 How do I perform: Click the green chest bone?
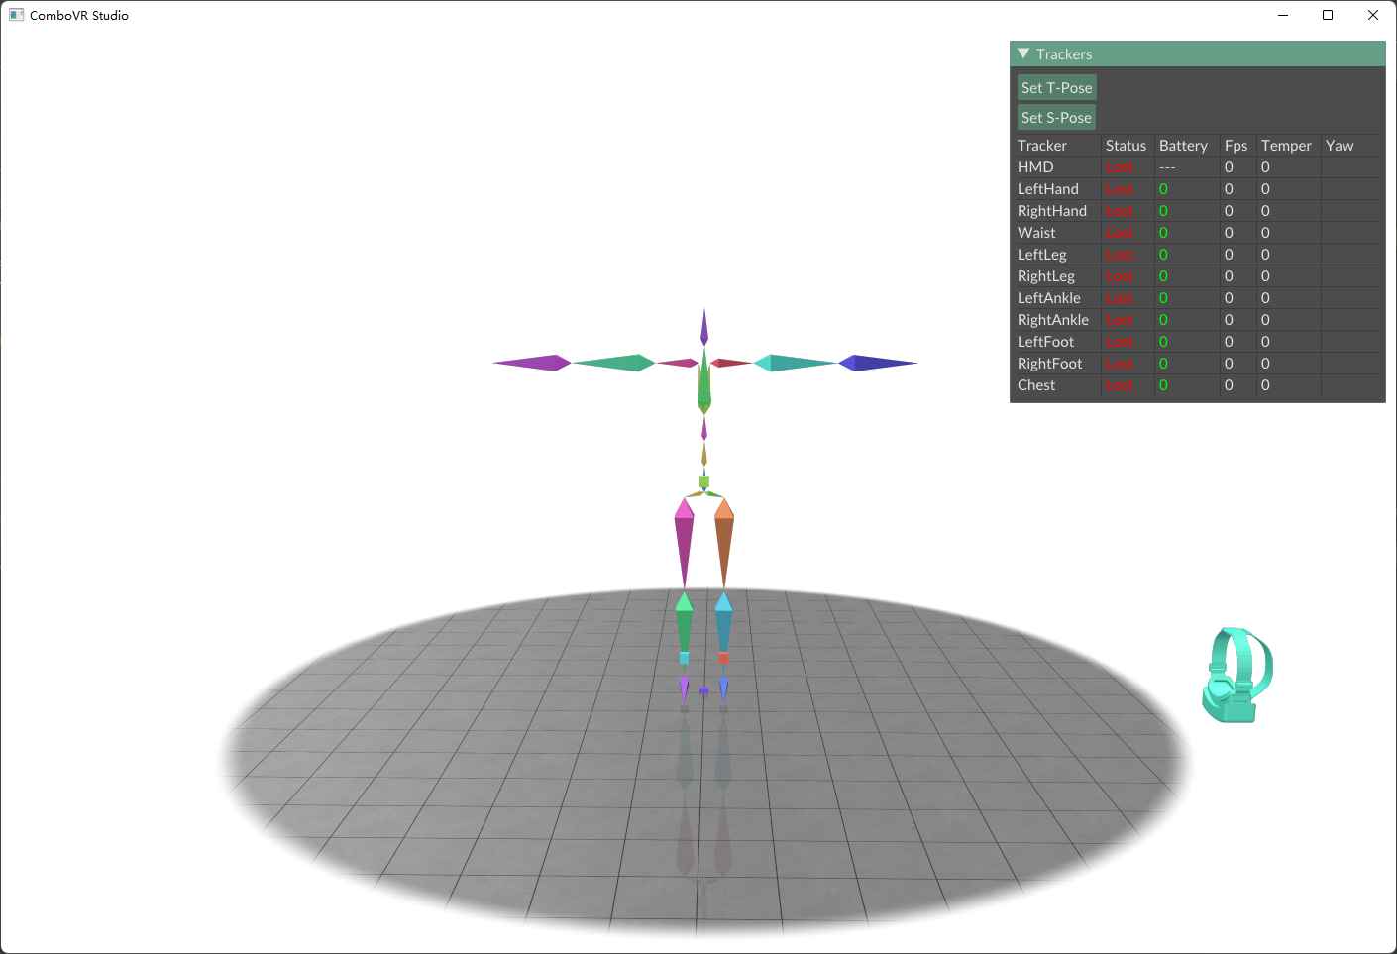click(704, 380)
